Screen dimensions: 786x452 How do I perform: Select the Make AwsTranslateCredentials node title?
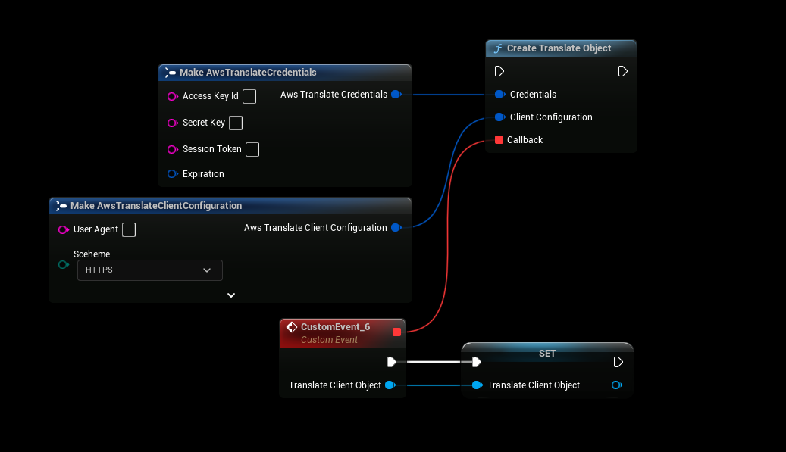(x=248, y=73)
